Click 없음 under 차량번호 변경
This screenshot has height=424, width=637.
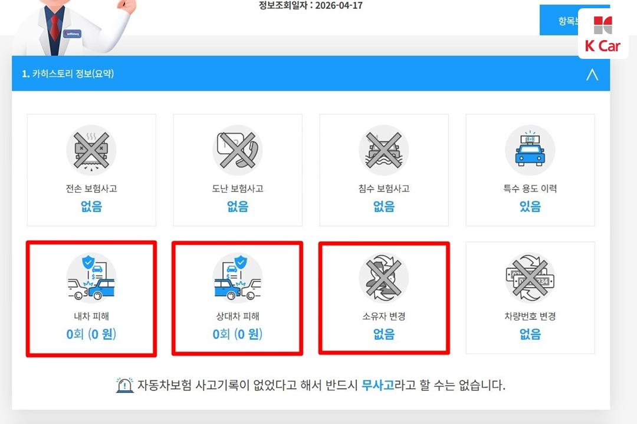coord(530,334)
